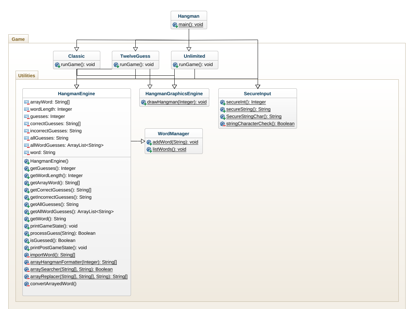Image resolution: width=415 pixels, height=309 pixels.
Task: Select the WordManager class title
Action: (174, 133)
